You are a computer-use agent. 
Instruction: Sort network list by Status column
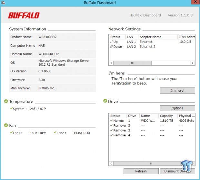click(x=117, y=37)
